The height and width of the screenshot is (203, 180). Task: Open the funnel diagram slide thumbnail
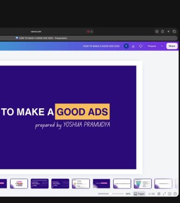tap(143, 184)
